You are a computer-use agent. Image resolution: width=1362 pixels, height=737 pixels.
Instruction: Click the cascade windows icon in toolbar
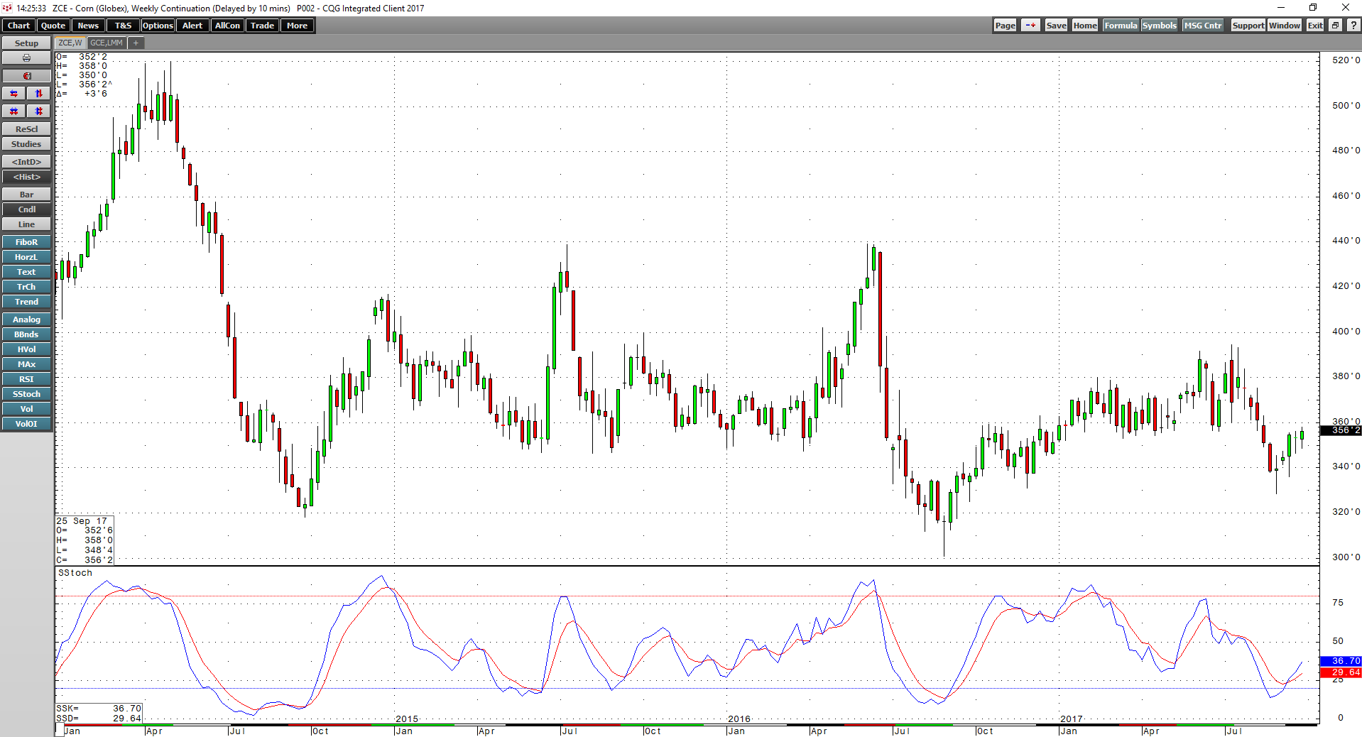click(1335, 26)
